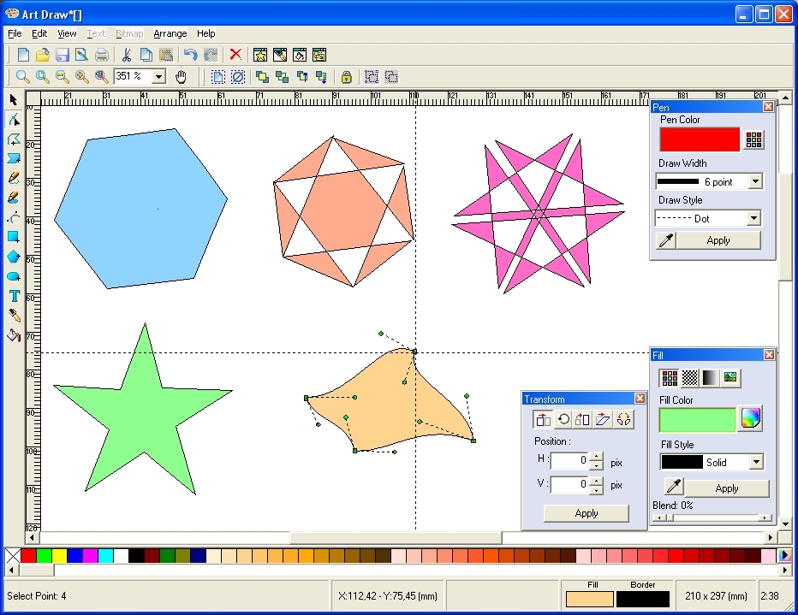This screenshot has width=798, height=615.
Task: Select the Text tool in toolbox
Action: [14, 296]
